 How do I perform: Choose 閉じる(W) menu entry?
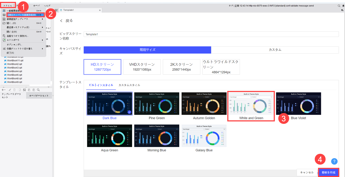[24, 32]
